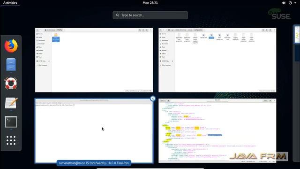Viewport: 300px width, 169px height.
Task: Click the volume speaker icon
Action: [x=284, y=3]
